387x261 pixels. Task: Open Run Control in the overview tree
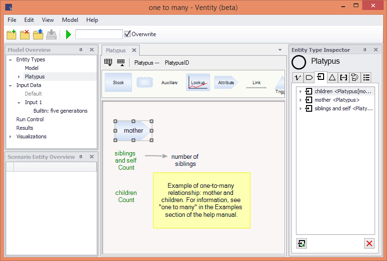(30, 119)
